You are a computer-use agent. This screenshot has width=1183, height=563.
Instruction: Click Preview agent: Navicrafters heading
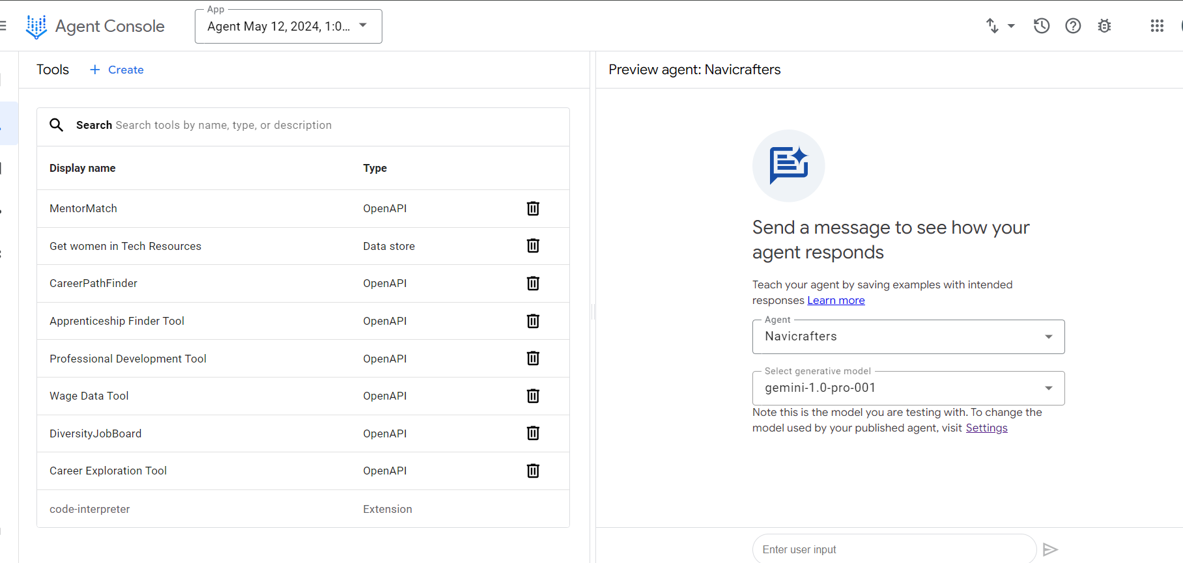[x=694, y=70]
